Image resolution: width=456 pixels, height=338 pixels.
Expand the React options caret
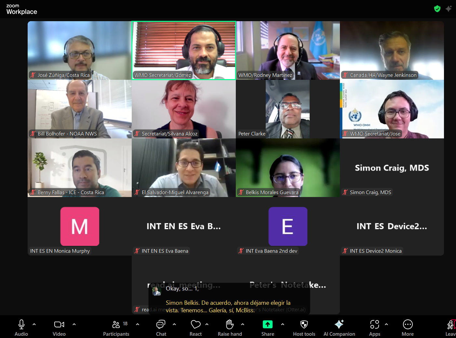pyautogui.click(x=207, y=324)
